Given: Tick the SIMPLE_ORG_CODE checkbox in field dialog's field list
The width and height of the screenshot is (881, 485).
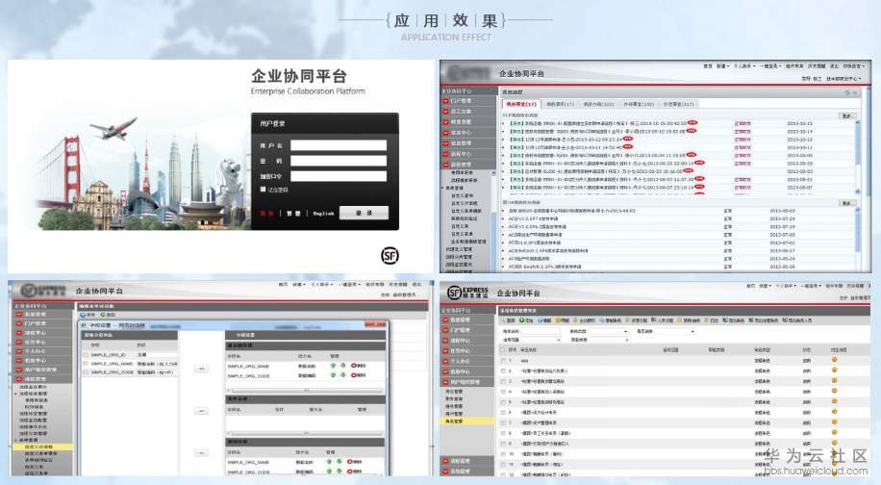Looking at the screenshot, I should pyautogui.click(x=86, y=372).
